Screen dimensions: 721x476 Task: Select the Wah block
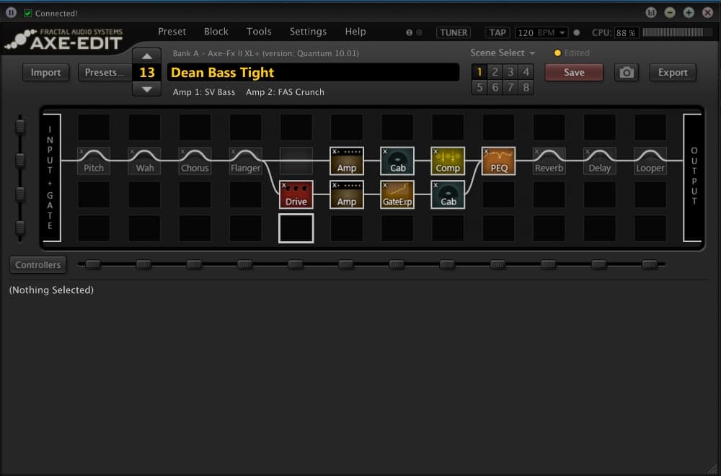tap(144, 161)
